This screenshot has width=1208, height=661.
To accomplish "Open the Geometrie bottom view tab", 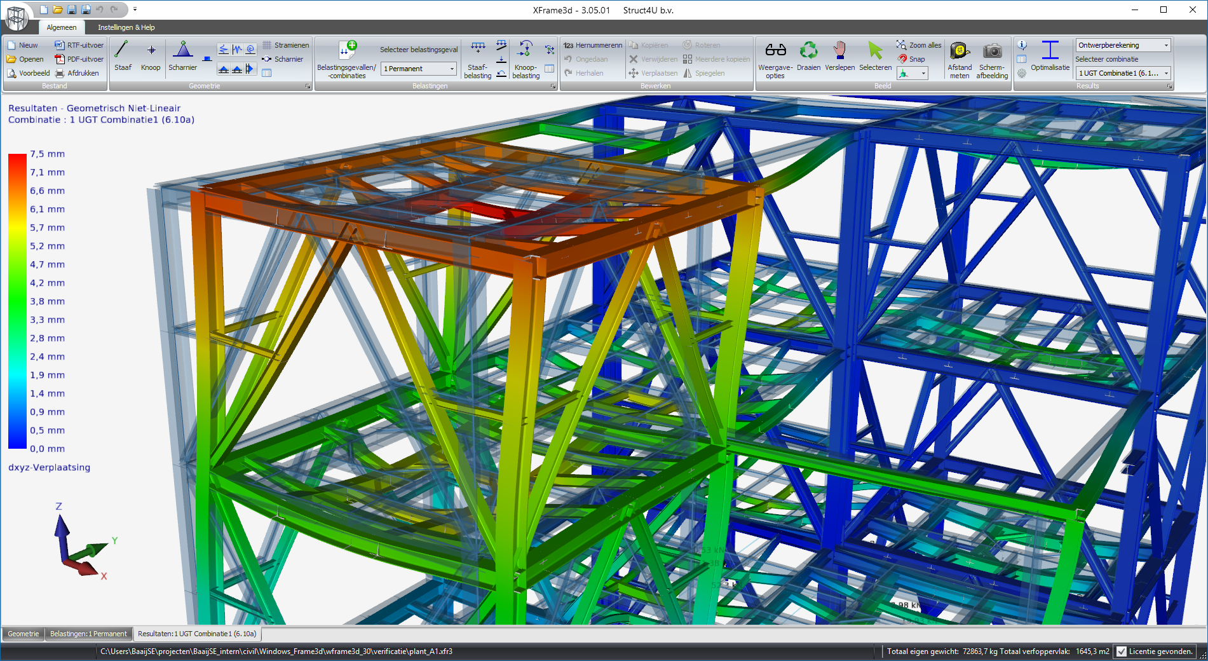I will (24, 634).
